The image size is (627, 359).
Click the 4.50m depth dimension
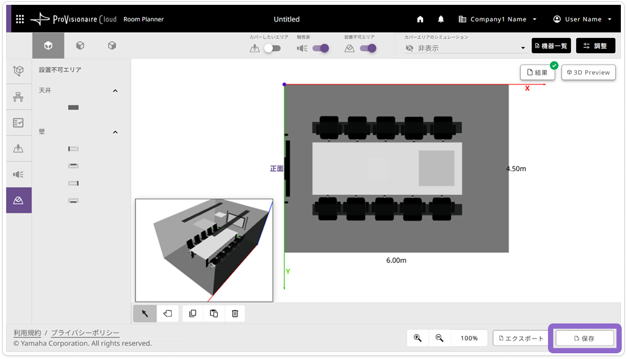tap(516, 169)
